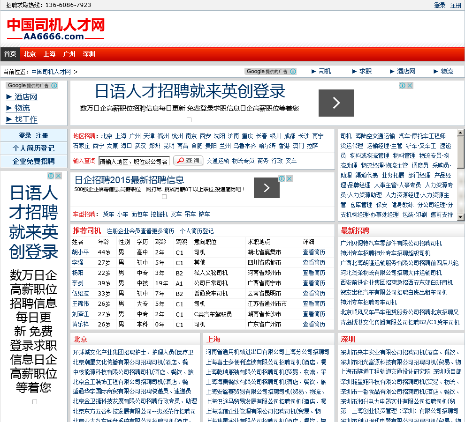Open 深圳市来丰实业有限公司招聘司机 listing
This screenshot has height=422, width=465.
click(x=400, y=352)
